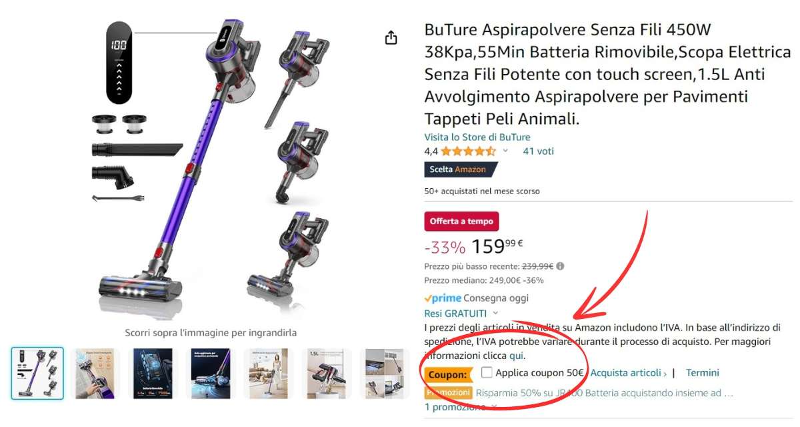
Task: Click the info icon next to 239,99€
Action: click(x=560, y=266)
